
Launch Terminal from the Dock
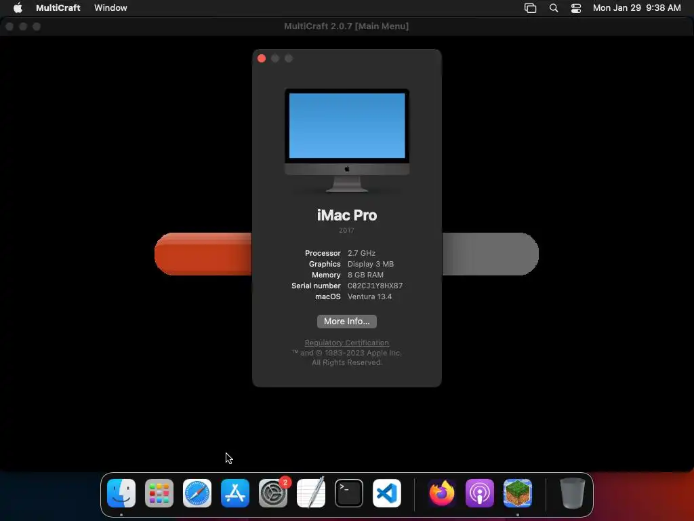coord(349,493)
